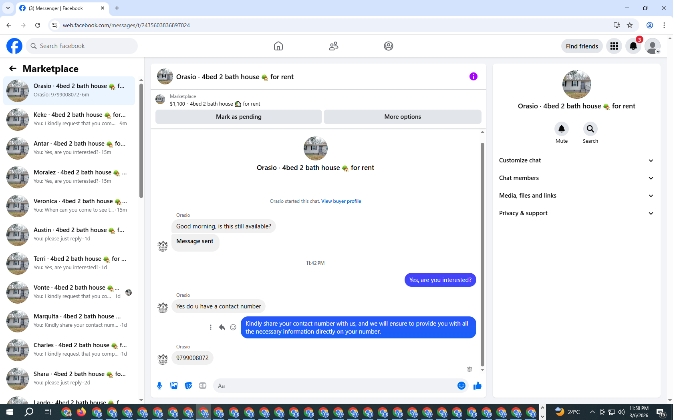Go to the Home feed tab

tap(278, 46)
